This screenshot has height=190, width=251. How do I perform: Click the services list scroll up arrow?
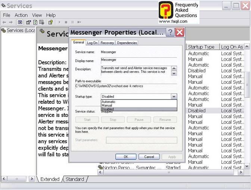247,47
